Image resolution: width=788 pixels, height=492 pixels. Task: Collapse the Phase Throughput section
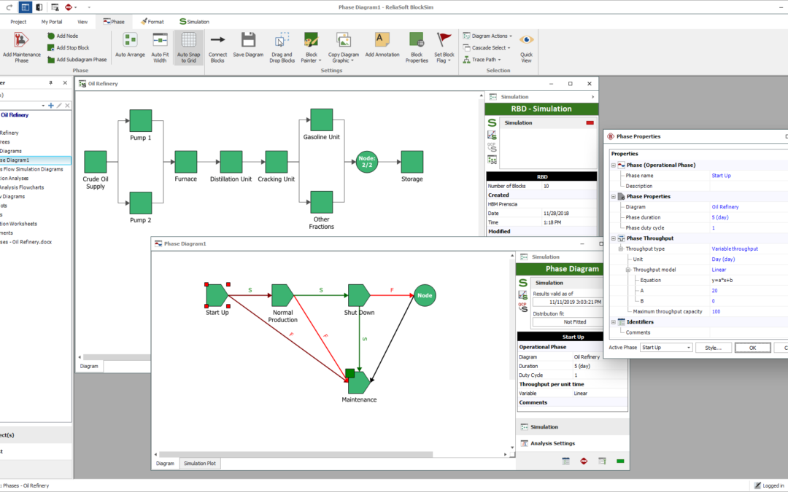pyautogui.click(x=613, y=238)
